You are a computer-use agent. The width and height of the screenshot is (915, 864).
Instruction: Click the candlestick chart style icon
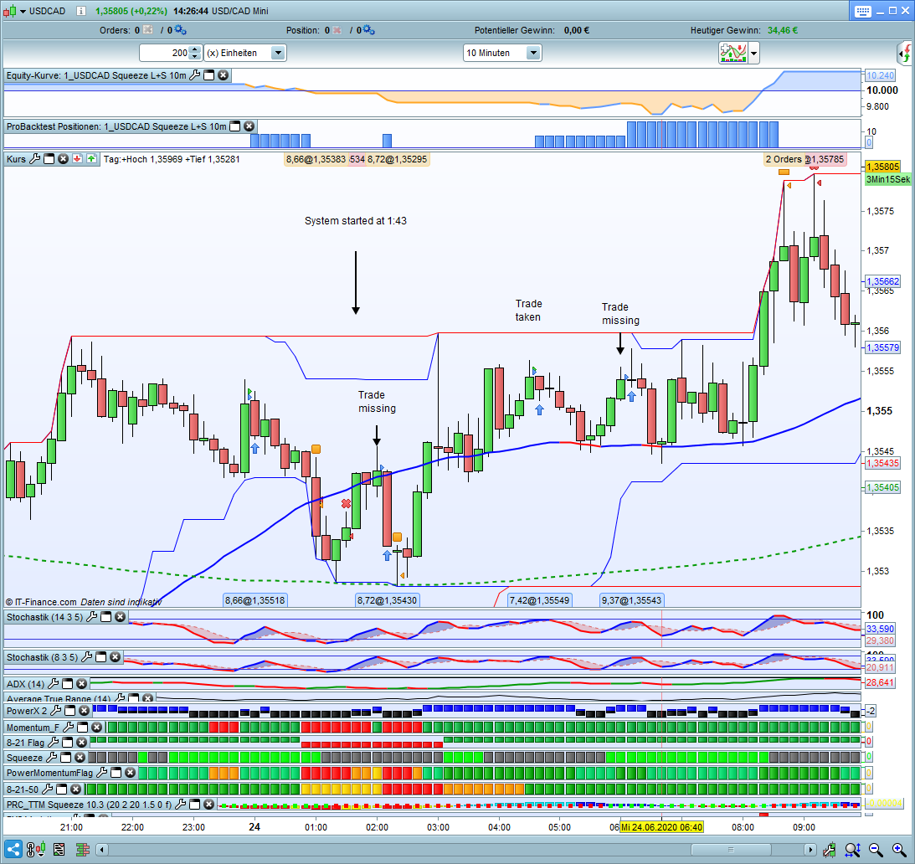point(9,11)
